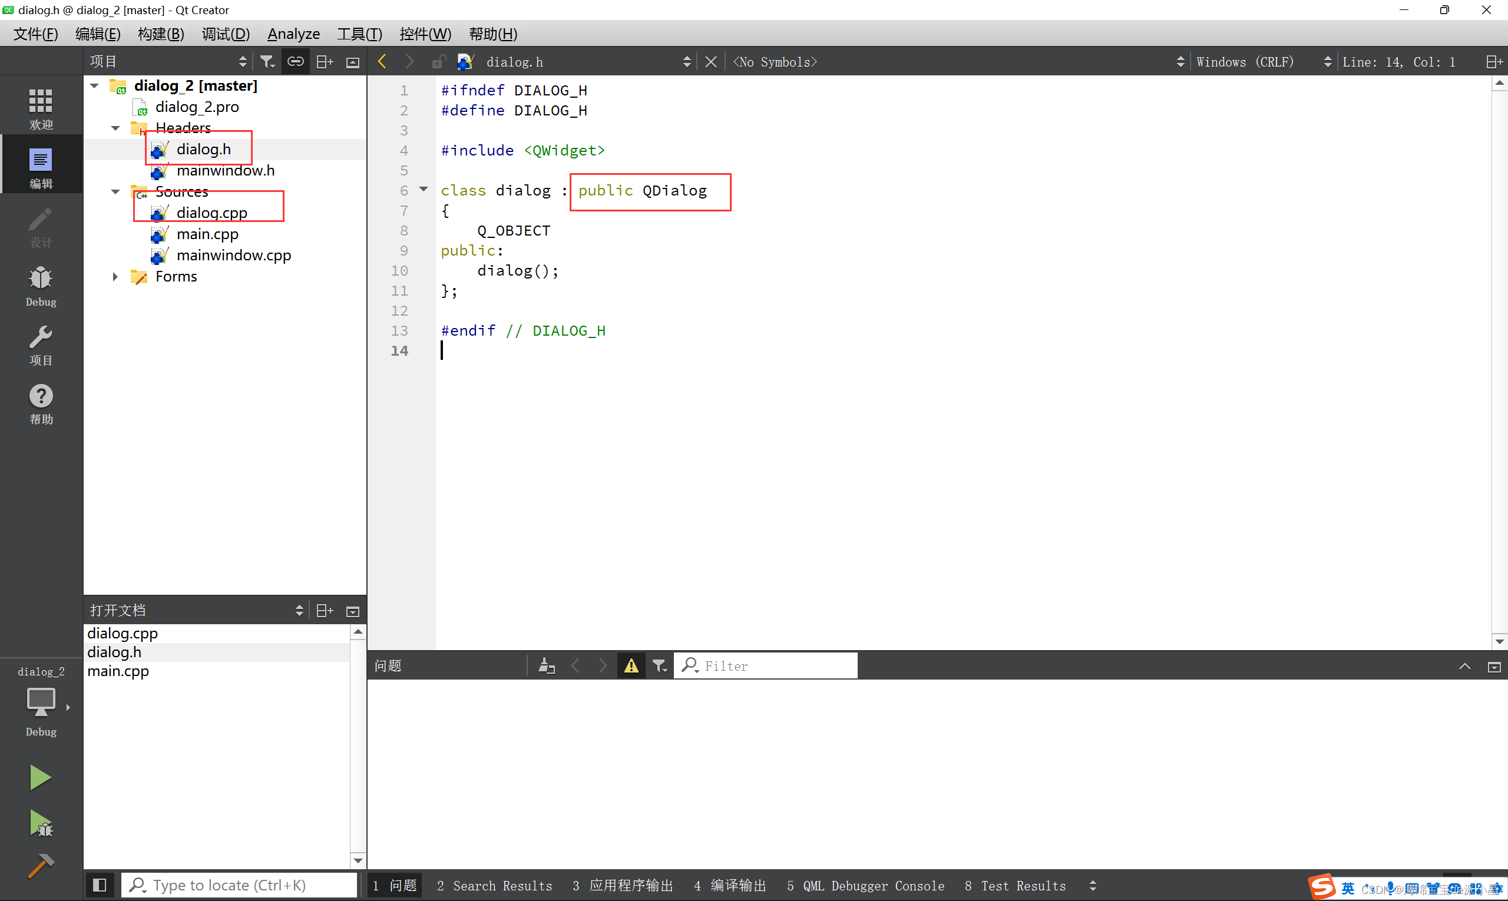Select mainwindow.h in project tree
Screen dimensions: 1508x901
226,171
